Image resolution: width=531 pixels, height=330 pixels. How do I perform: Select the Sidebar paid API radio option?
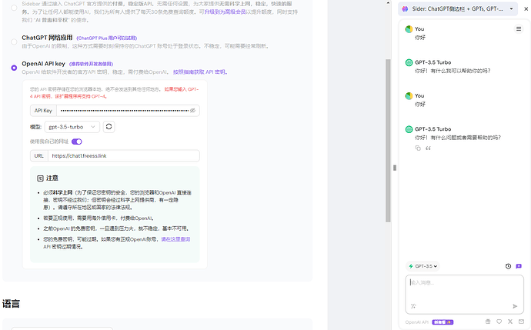[x=14, y=8]
